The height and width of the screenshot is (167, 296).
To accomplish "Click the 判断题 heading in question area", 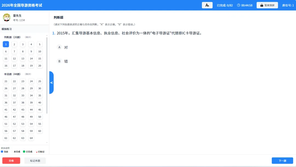I will coord(59,17).
